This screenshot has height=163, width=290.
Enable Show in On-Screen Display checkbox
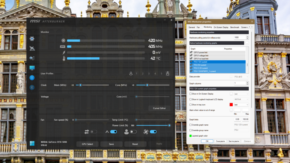(x=190, y=94)
